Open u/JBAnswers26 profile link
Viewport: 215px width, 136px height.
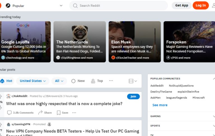pos(53,96)
